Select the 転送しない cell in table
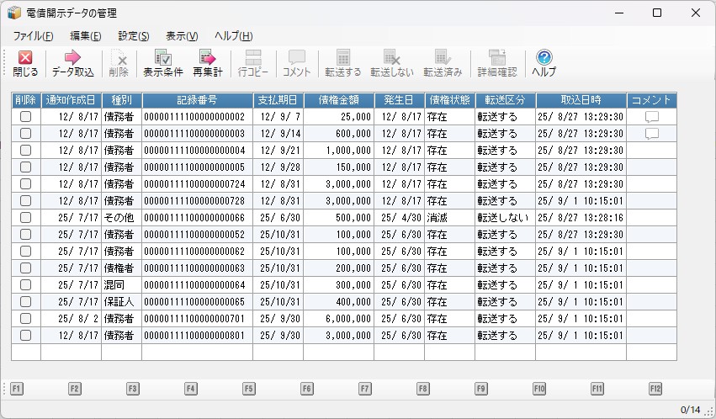This screenshot has width=716, height=419. pos(503,217)
